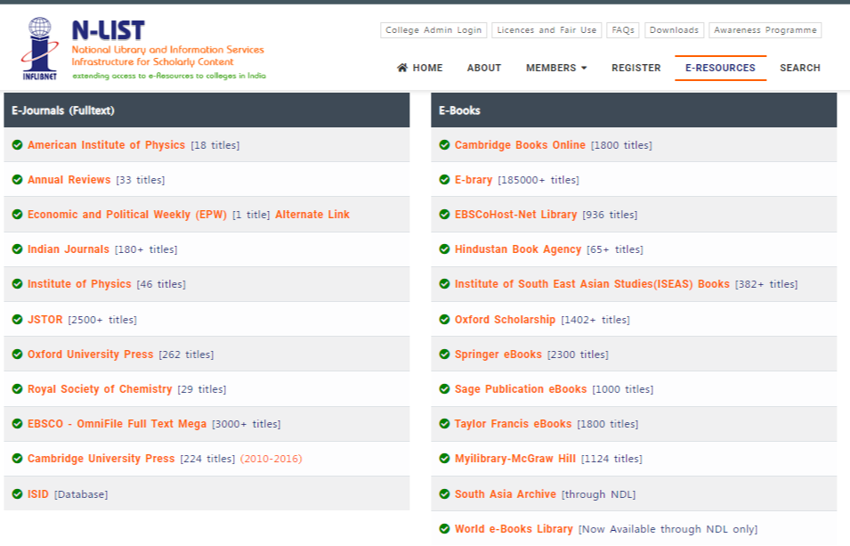Select the E-RESOURCES tab
This screenshot has height=546, width=850.
tap(720, 68)
